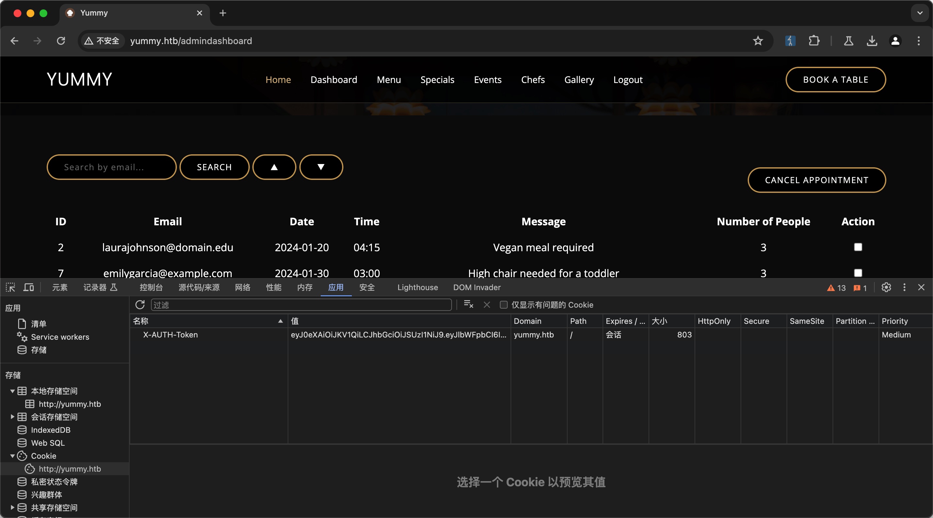This screenshot has height=518, width=933.
Task: Check the action box for laurajohnson@domain.edu
Action: point(858,247)
